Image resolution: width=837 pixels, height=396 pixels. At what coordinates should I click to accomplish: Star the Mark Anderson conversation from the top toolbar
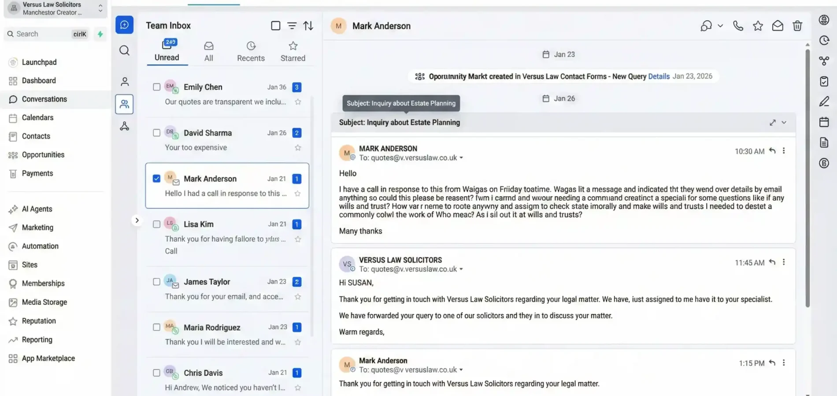pos(758,26)
